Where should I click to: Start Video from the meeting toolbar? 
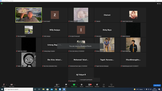(12, 85)
